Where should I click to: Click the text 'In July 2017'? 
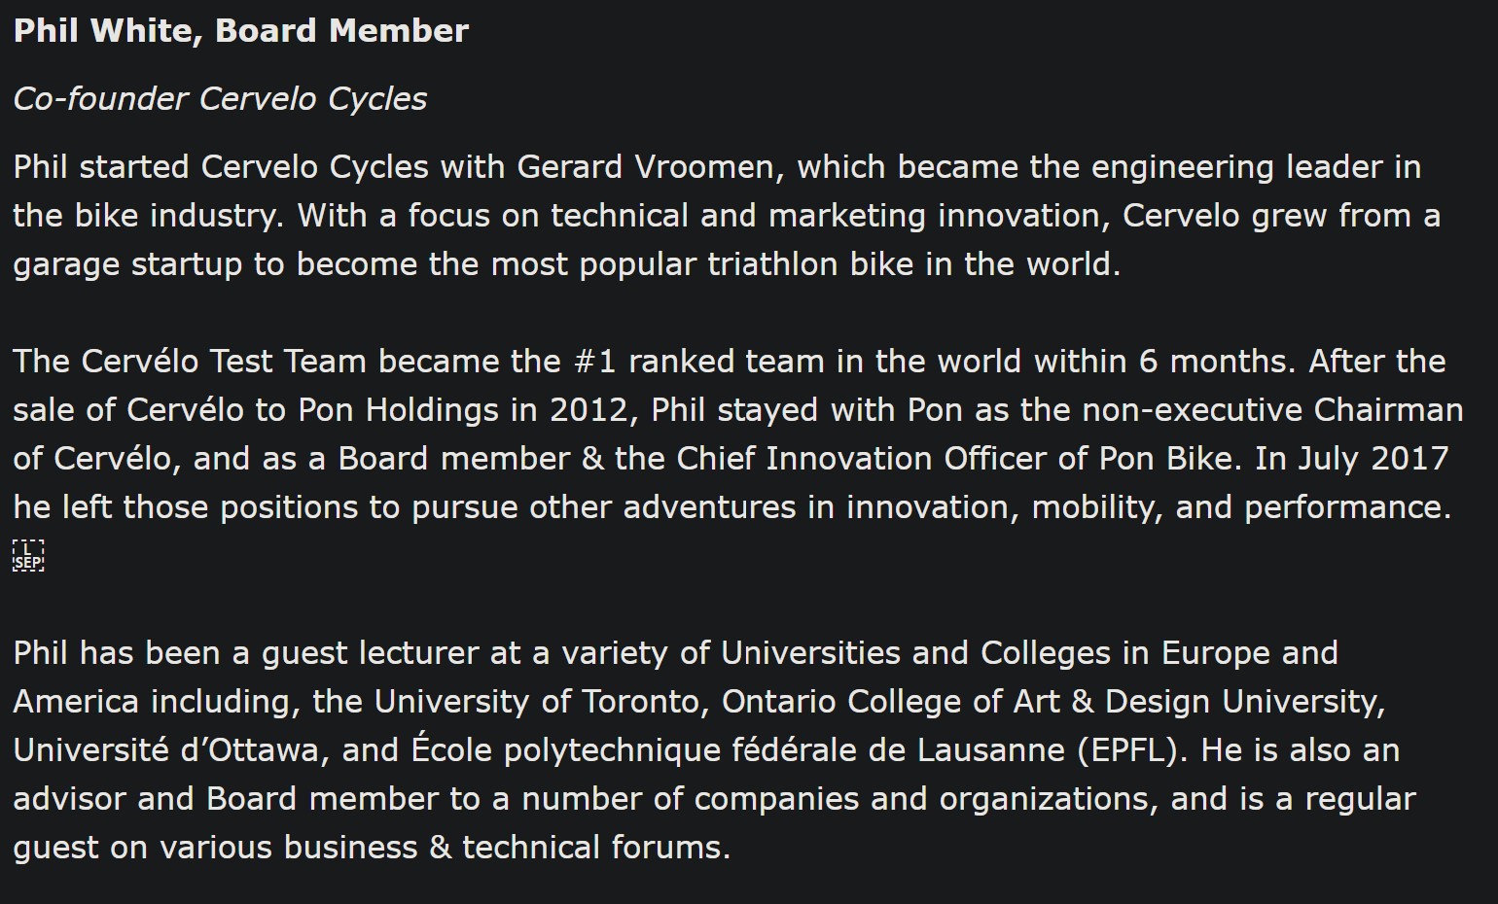pyautogui.click(x=1351, y=459)
